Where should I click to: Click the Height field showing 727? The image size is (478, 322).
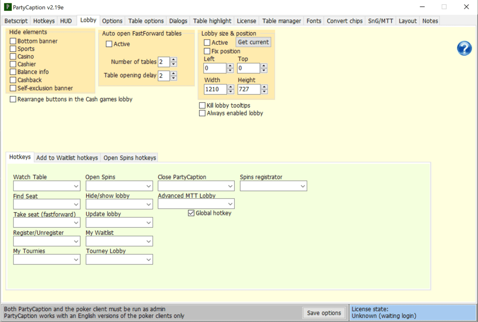point(249,89)
